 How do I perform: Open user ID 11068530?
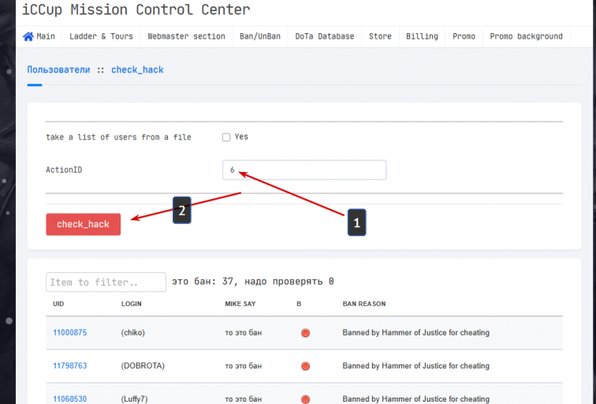70,398
